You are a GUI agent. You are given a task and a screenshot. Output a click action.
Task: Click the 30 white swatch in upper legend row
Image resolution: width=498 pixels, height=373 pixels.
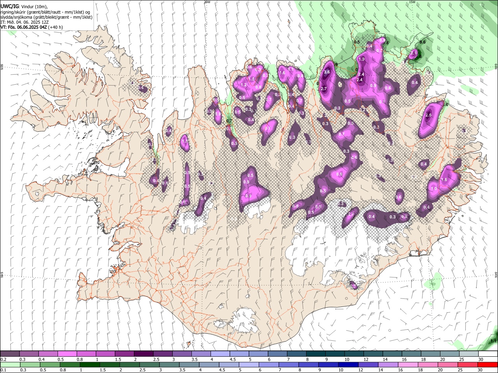coord(488,354)
